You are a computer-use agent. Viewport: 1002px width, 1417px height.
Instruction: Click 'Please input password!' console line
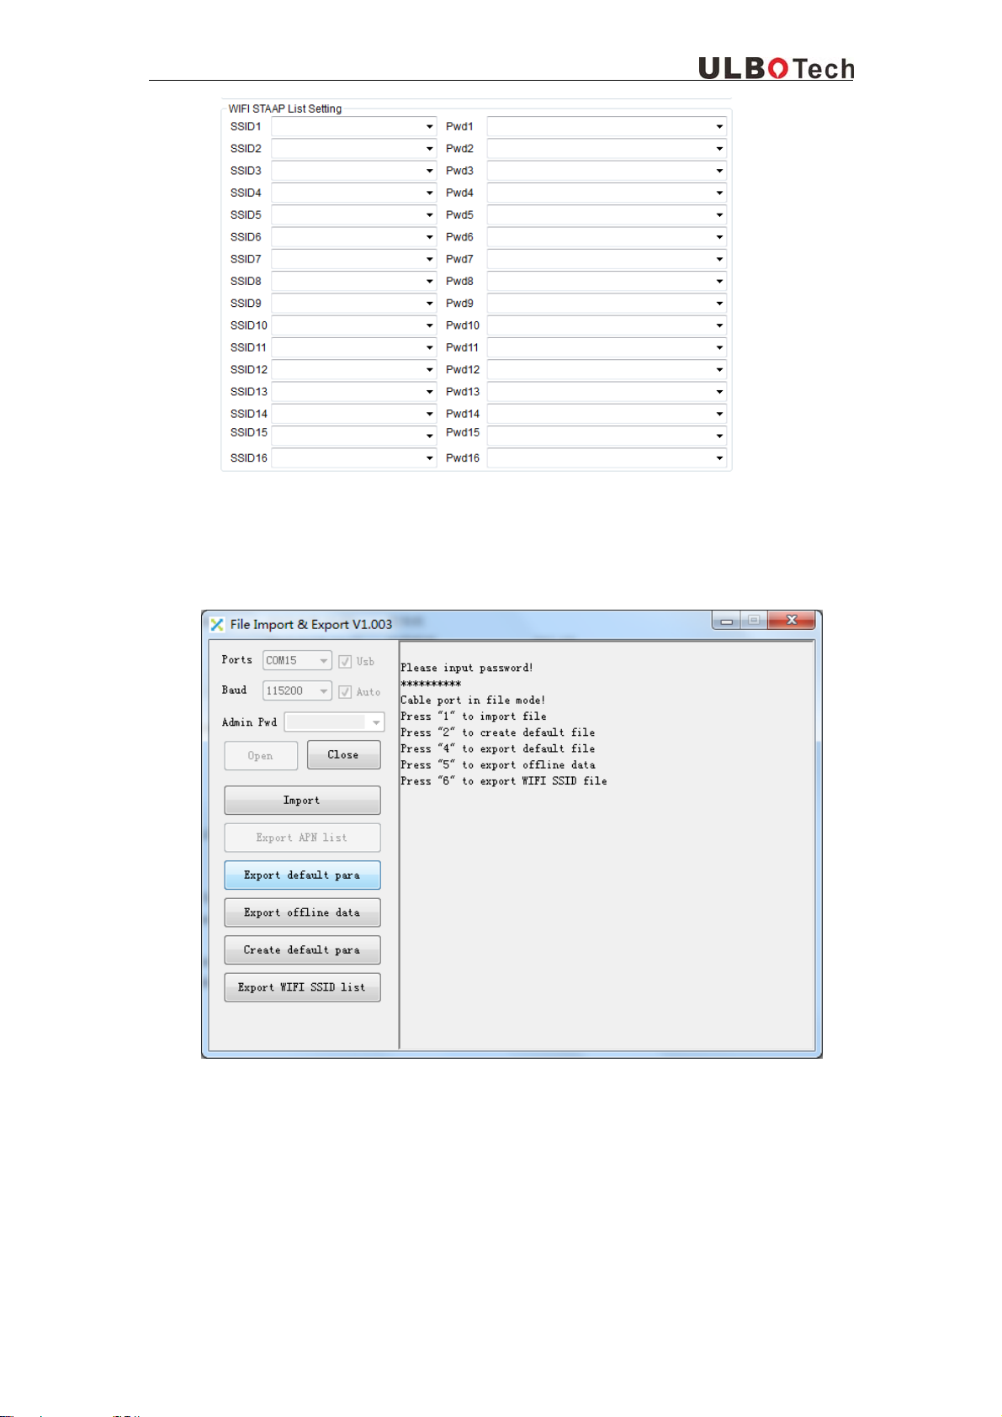click(x=467, y=668)
